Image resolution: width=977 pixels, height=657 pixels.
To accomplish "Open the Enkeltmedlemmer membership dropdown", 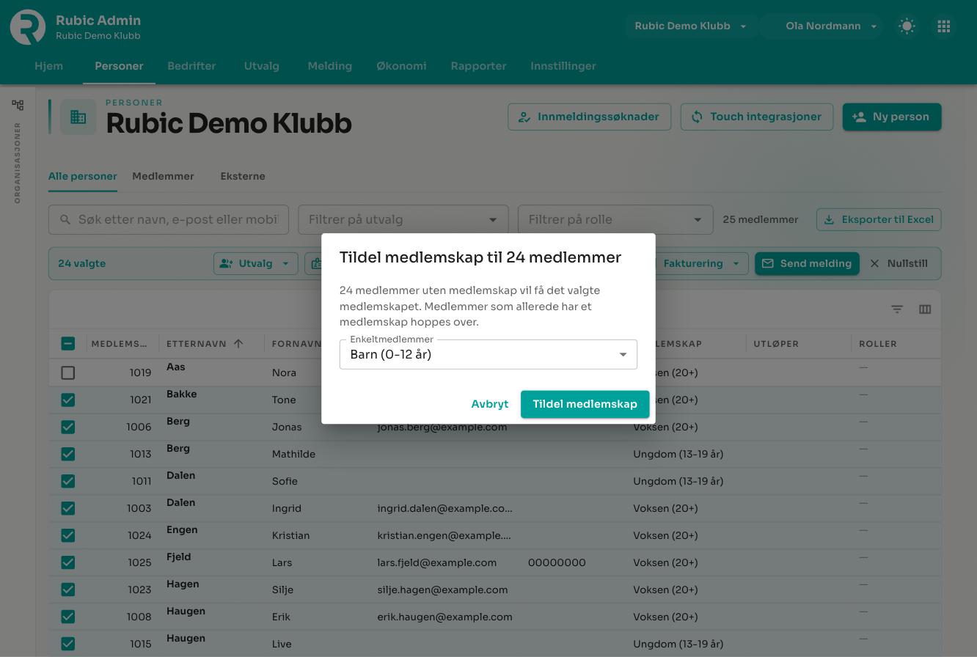I will tap(488, 355).
